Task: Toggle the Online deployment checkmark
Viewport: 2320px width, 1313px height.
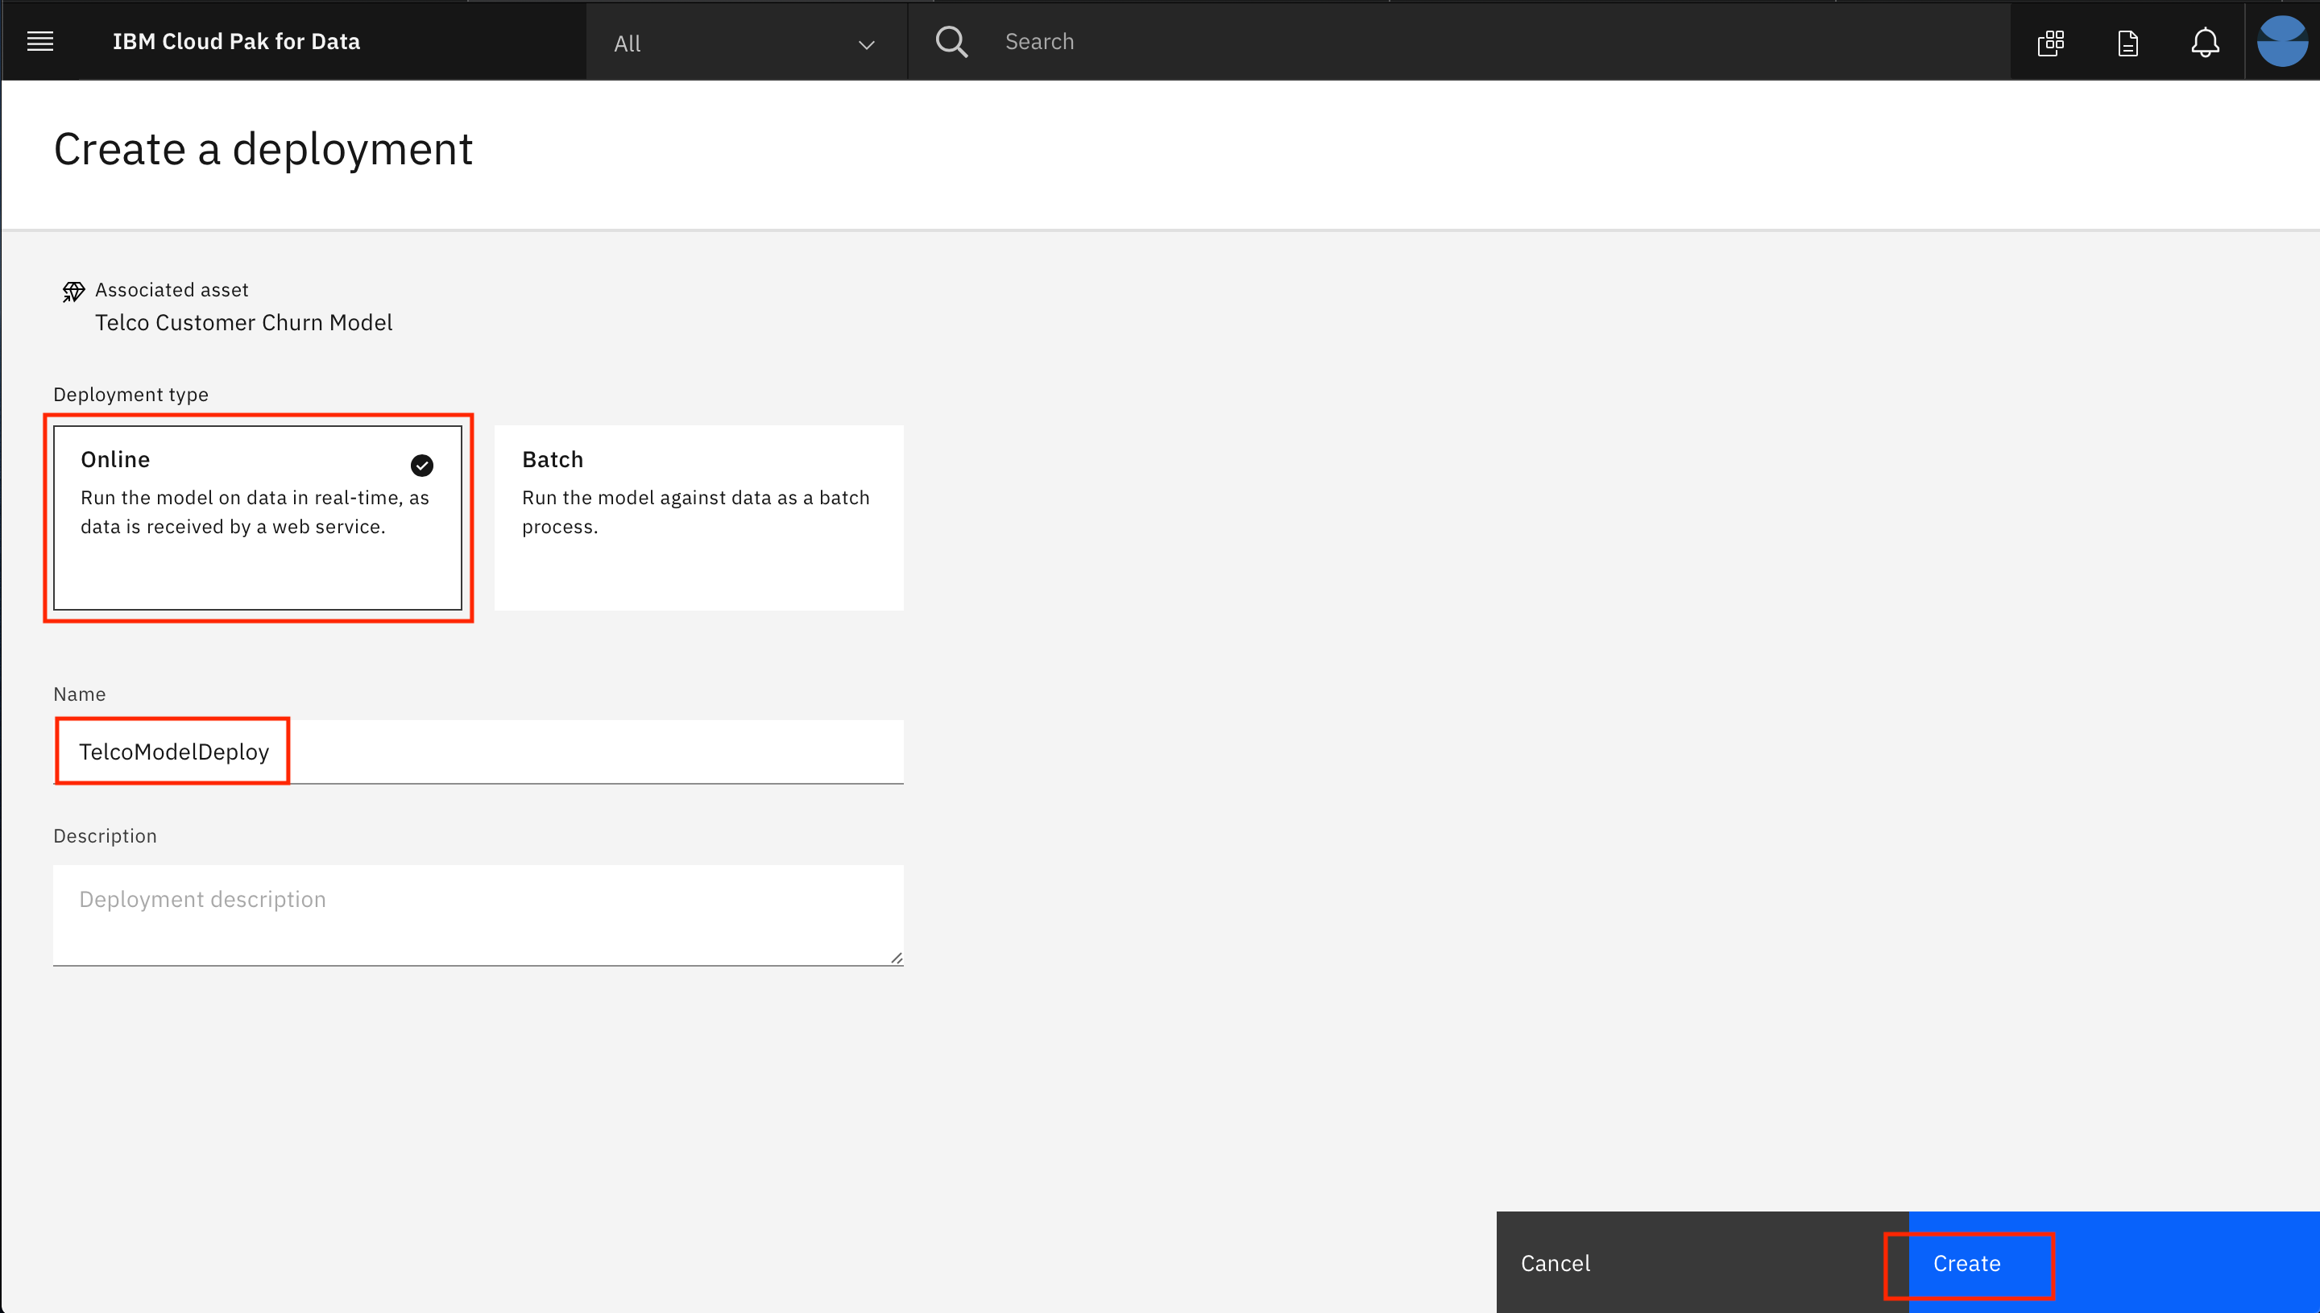Action: 420,464
